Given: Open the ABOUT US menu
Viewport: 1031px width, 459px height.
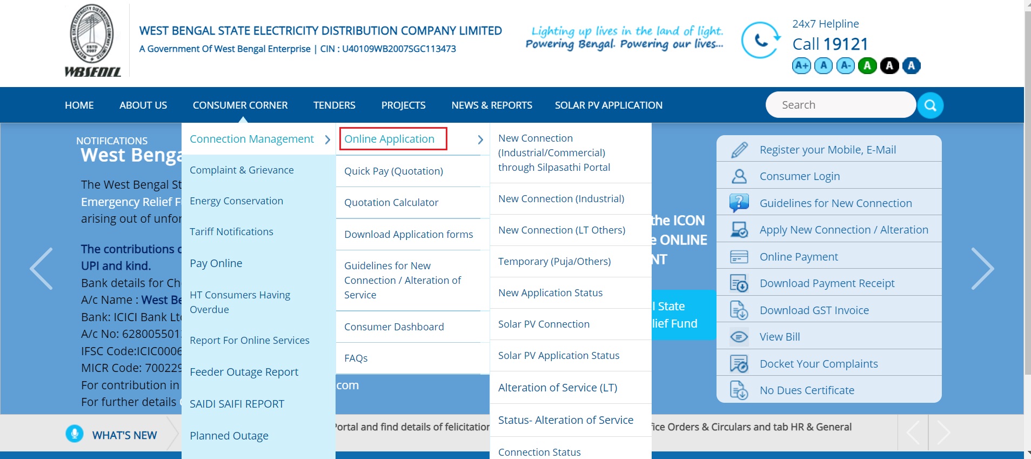Looking at the screenshot, I should coord(143,105).
